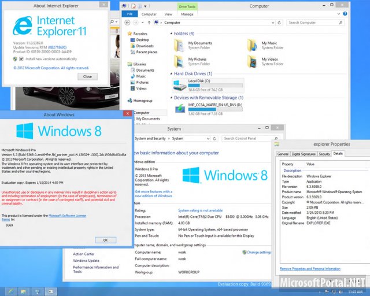Open Music library
This screenshot has width=370, height=296.
141,76
